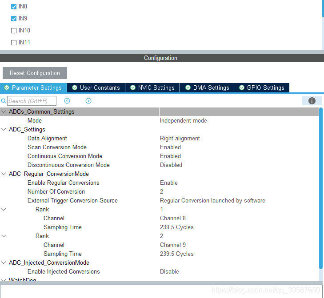Screen dimensions: 324x298
Task: Select the Discontinuous Conversion Mode label
Action: pyautogui.click(x=68, y=165)
